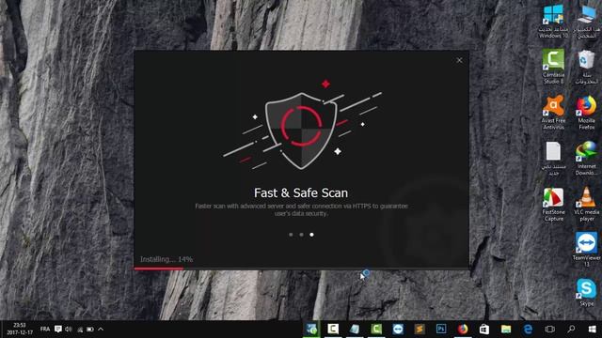The image size is (602, 338).
Task: Click the blue notepad taskbar icon
Action: pyautogui.click(x=355, y=330)
